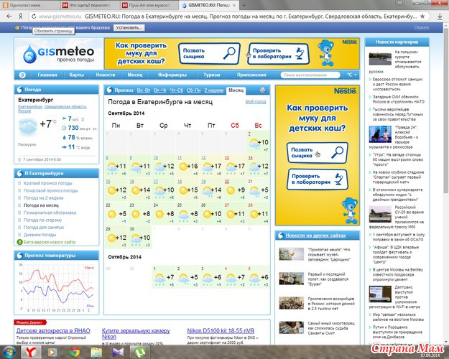This screenshot has height=359, width=449.
Task: Open the Visual Studio icon in taskbar
Action: point(118,352)
